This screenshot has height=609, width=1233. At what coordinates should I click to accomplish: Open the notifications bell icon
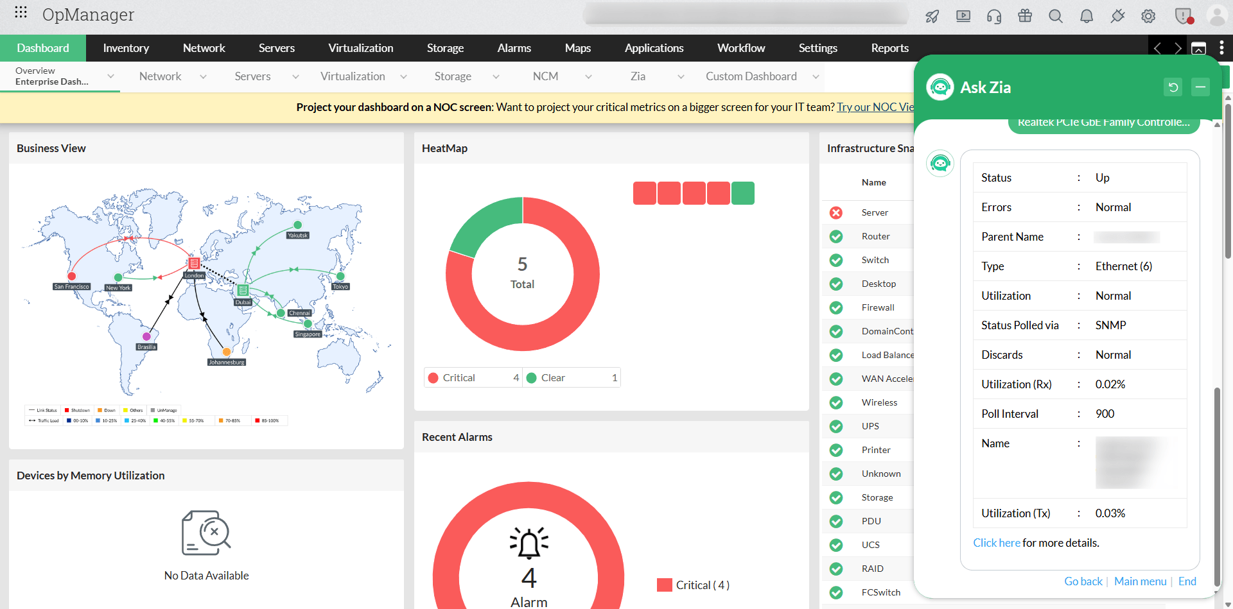pos(1087,16)
